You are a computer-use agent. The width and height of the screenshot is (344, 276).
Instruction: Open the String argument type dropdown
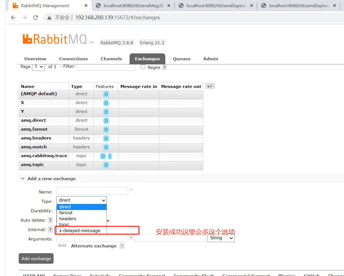click(221, 238)
